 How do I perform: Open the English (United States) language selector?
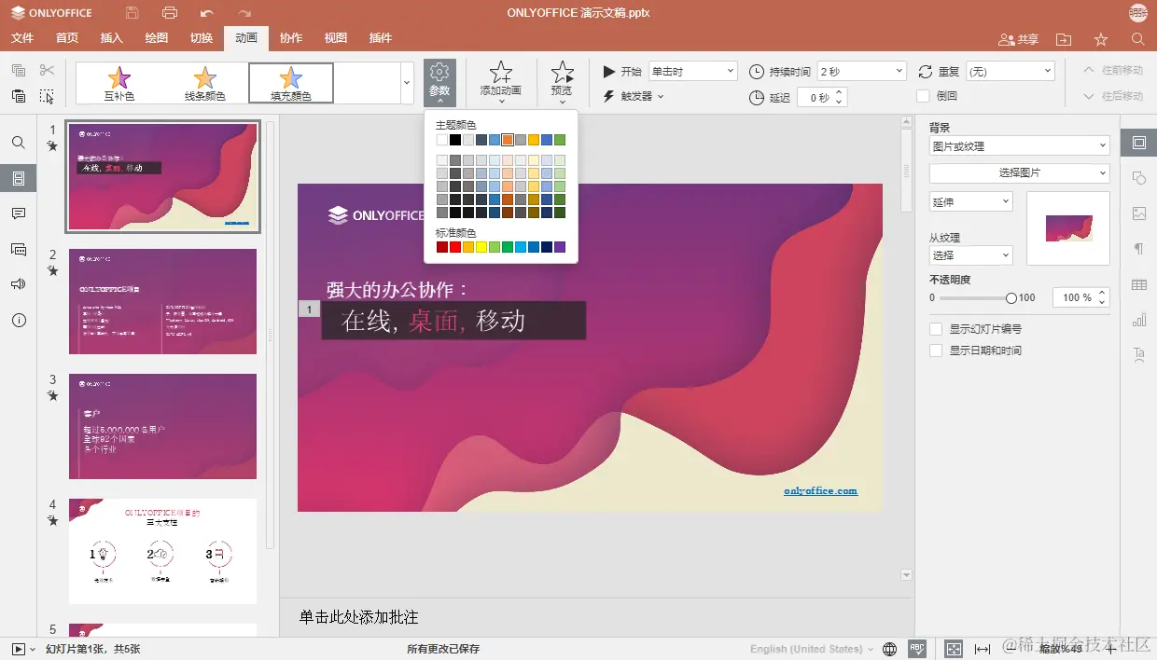pos(812,649)
